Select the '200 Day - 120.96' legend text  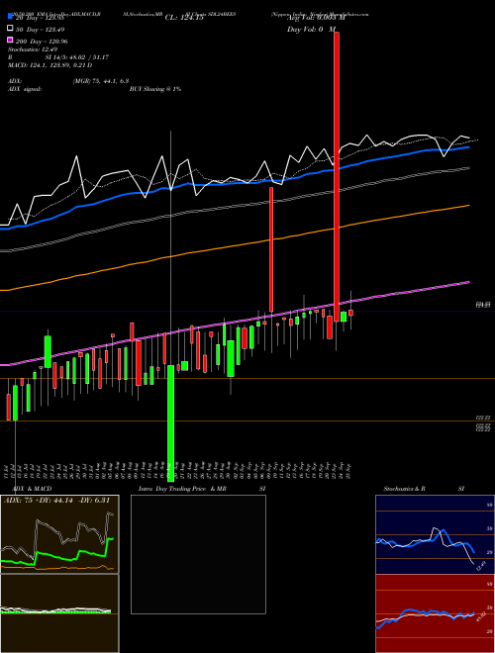42,42
